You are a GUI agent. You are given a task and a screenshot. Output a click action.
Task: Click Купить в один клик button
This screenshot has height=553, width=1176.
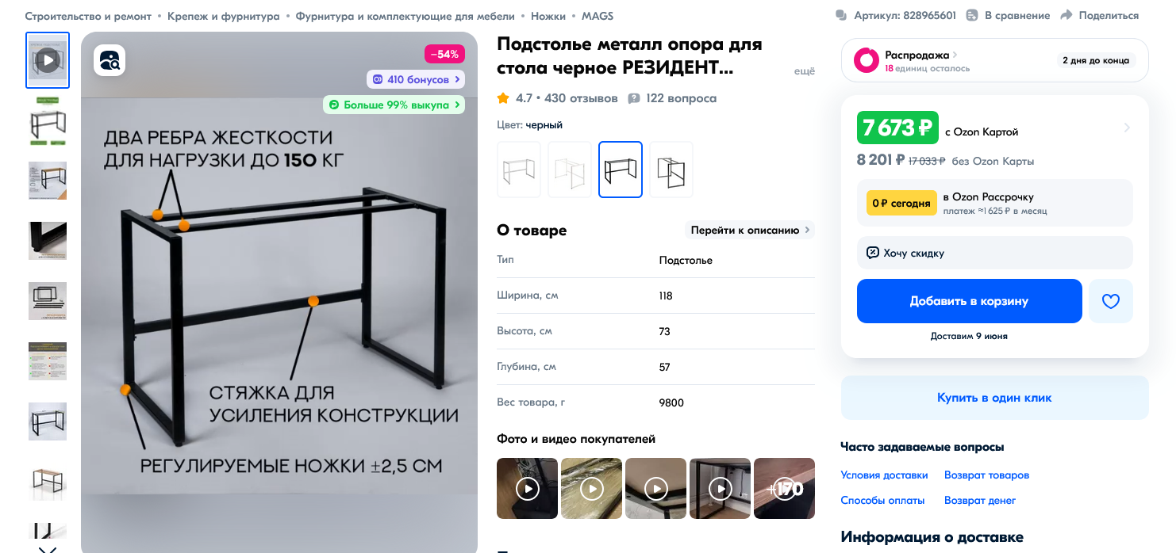[995, 398]
